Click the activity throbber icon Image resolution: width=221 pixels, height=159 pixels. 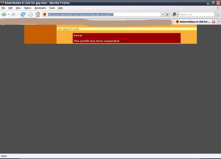point(218,8)
